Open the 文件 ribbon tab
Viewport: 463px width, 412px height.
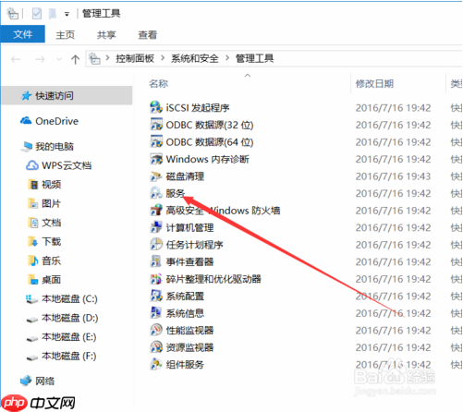[x=23, y=34]
